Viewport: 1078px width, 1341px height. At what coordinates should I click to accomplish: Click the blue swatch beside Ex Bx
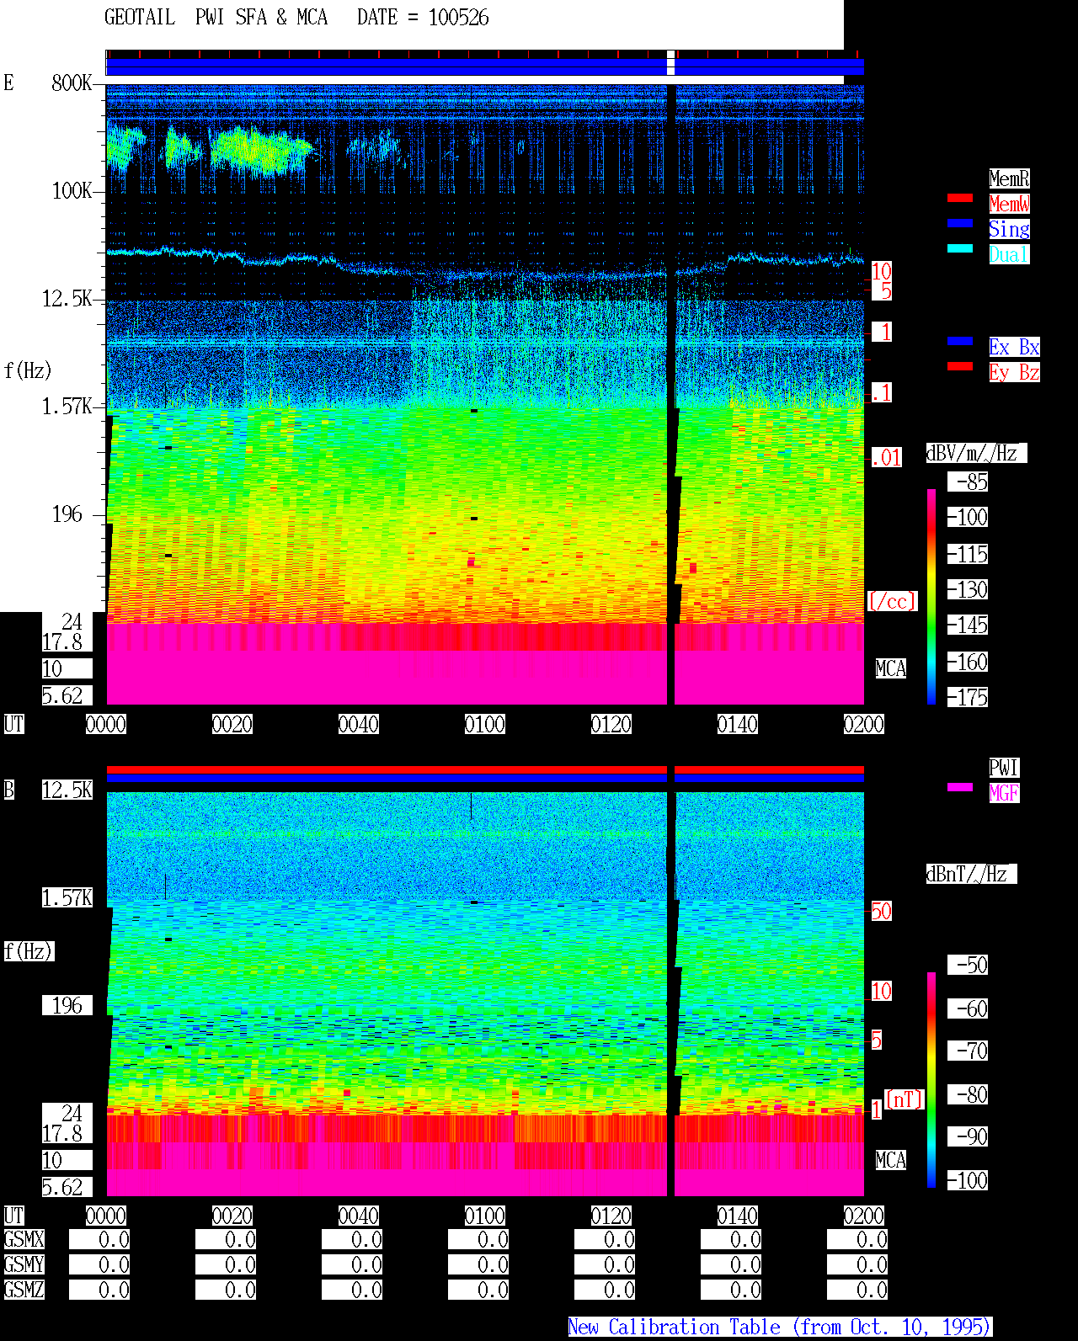960,341
